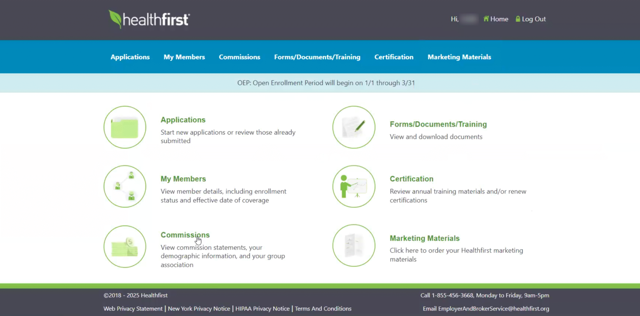Click the Healthfirst logo
The image size is (640, 316).
[x=149, y=19]
